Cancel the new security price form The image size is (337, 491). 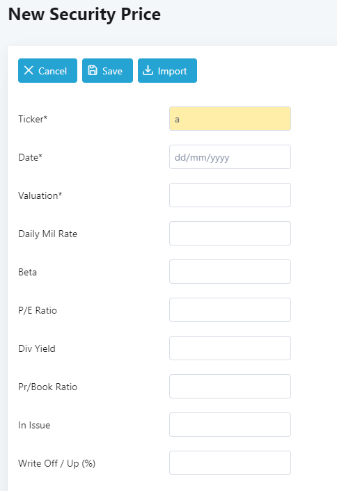[47, 70]
